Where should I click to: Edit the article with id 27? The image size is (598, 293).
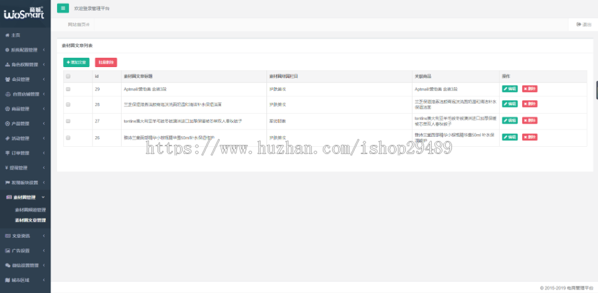510,120
